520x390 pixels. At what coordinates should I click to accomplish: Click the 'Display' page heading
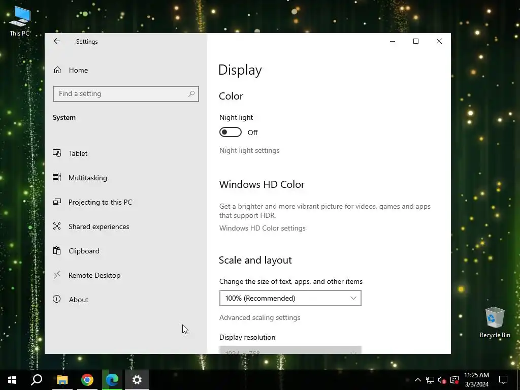coord(240,70)
